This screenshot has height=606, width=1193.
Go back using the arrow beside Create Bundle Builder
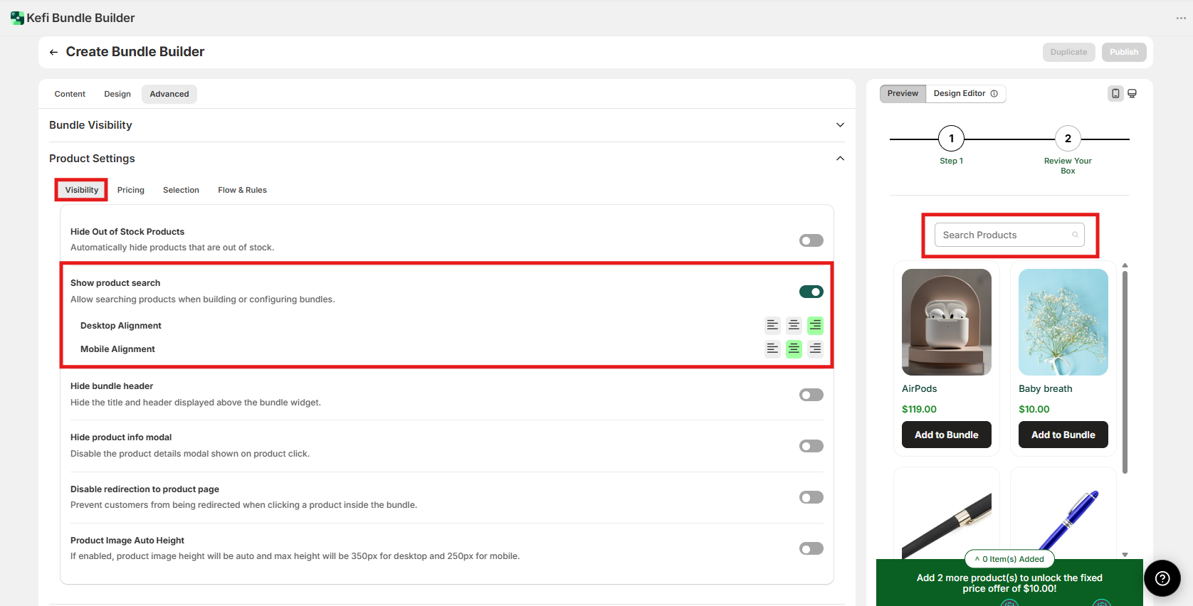point(53,52)
